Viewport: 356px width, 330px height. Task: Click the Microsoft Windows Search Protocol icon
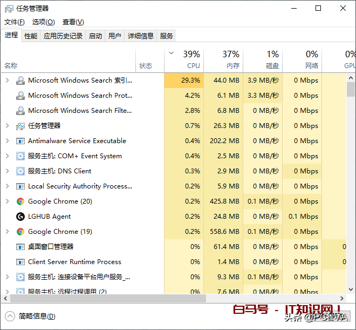(x=20, y=96)
